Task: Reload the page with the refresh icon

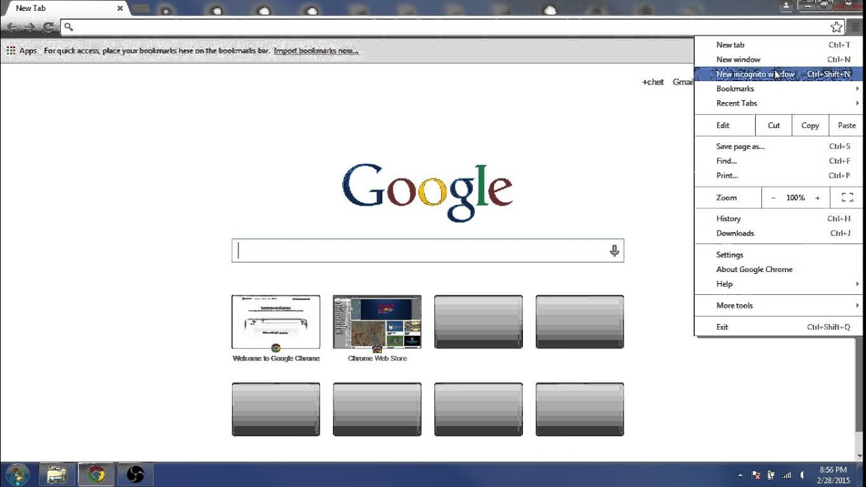Action: pyautogui.click(x=49, y=27)
